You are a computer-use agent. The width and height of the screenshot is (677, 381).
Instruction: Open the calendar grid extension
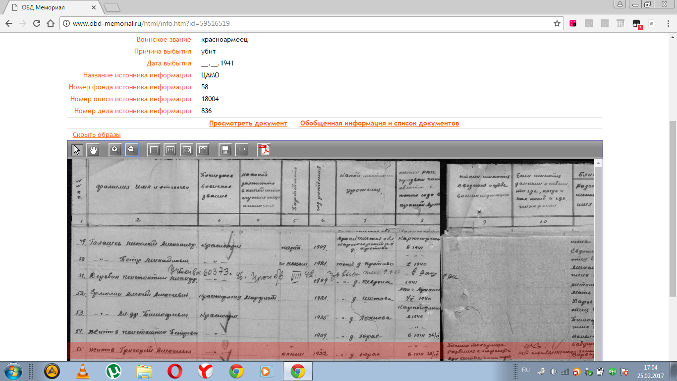click(x=621, y=23)
